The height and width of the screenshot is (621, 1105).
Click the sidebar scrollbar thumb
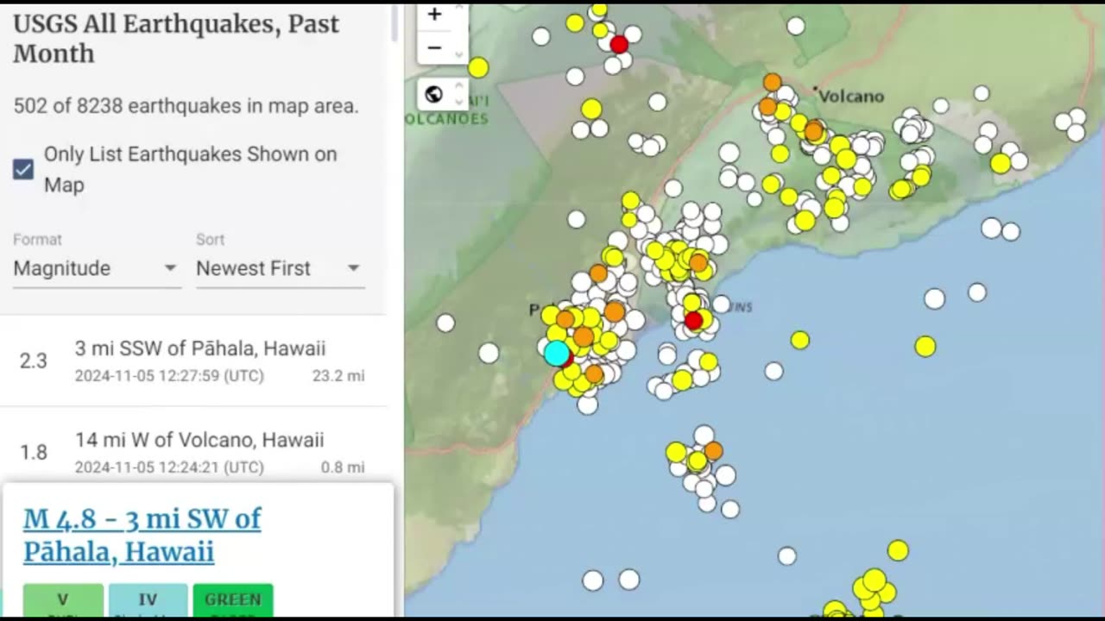(395, 22)
